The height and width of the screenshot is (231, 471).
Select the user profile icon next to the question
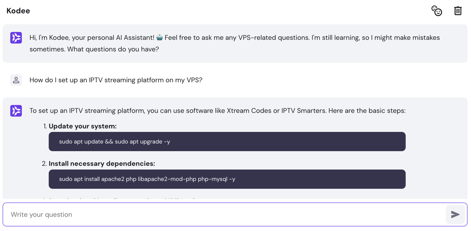coord(16,80)
